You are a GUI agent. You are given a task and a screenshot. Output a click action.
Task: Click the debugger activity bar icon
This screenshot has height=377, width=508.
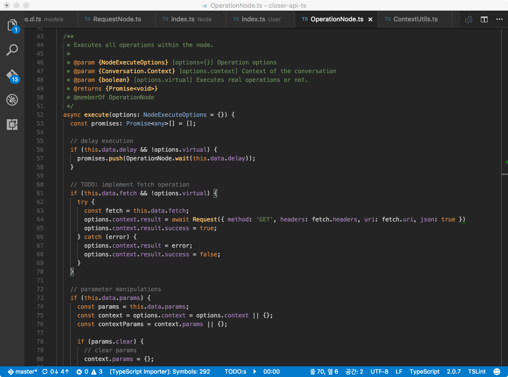12,100
